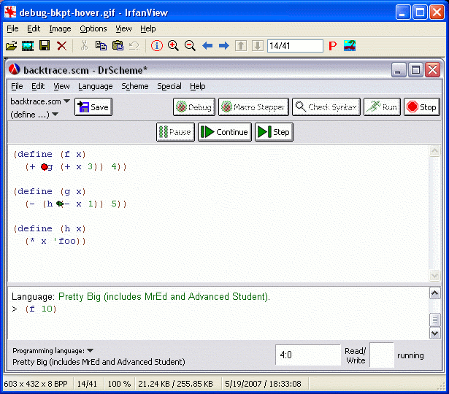The width and height of the screenshot is (449, 394).
Task: Open IrfanView File menu
Action: tap(12, 28)
